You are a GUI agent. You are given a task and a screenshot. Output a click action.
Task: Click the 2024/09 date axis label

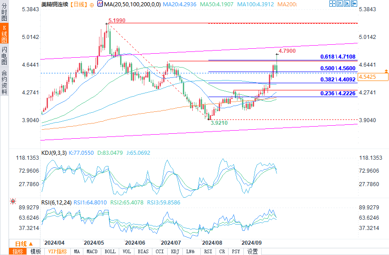251,243
